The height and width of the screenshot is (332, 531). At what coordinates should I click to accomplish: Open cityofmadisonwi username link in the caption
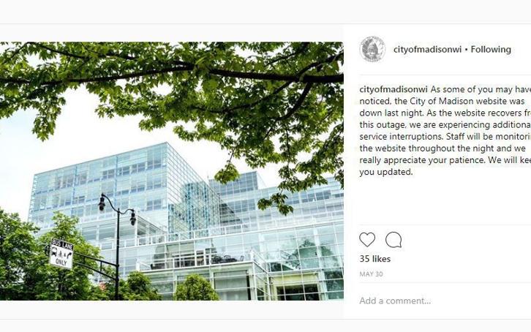coord(393,89)
